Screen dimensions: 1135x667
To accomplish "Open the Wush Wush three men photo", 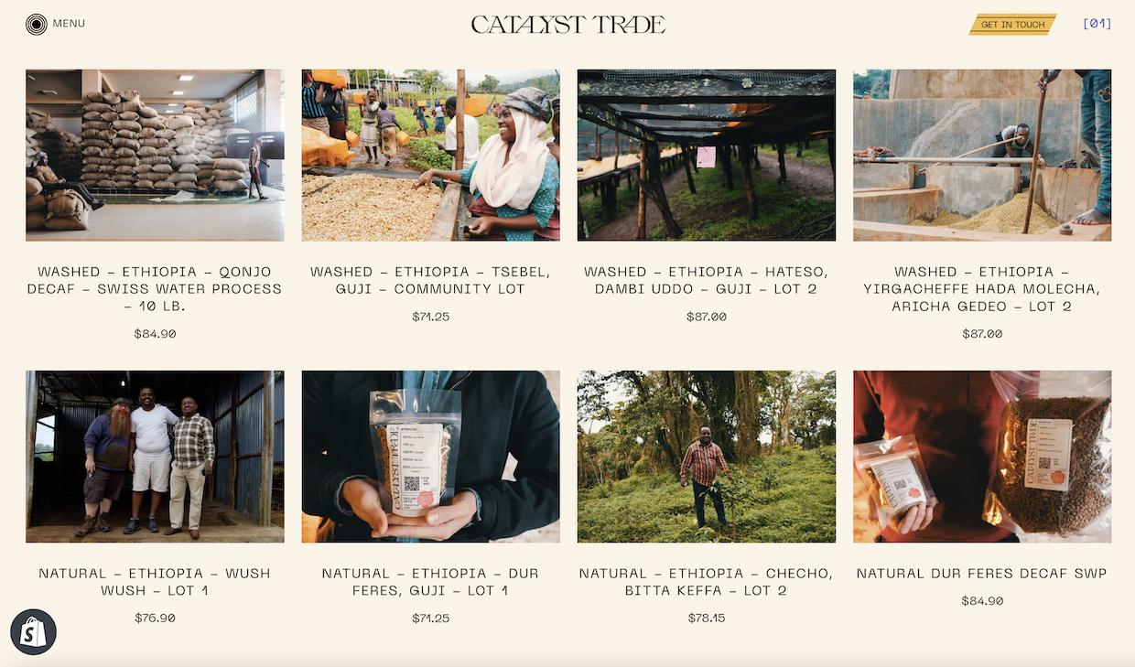I will tap(155, 457).
